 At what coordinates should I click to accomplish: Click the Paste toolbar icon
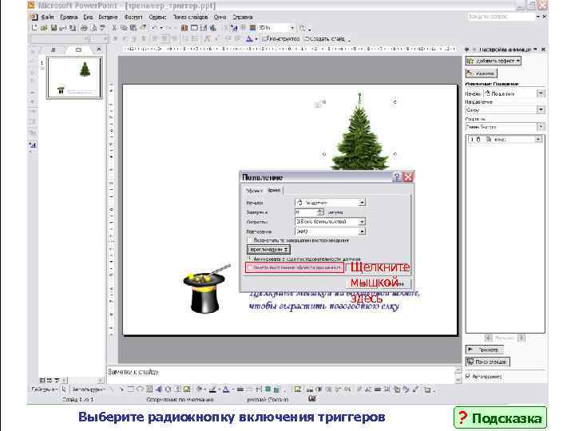click(133, 28)
